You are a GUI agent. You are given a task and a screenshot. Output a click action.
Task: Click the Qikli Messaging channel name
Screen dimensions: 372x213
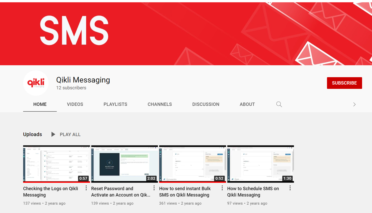[x=83, y=80]
